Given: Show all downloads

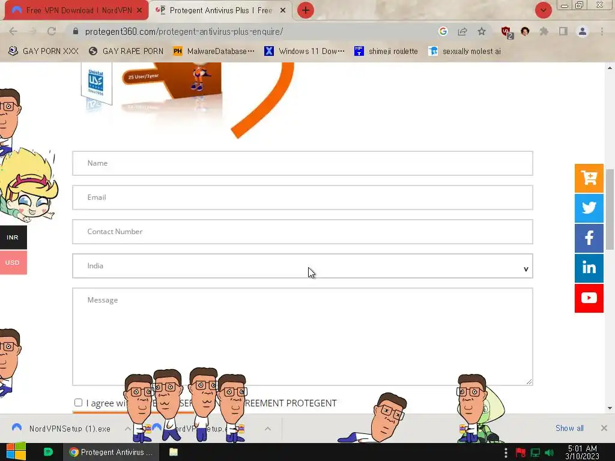Looking at the screenshot, I should tap(569, 428).
